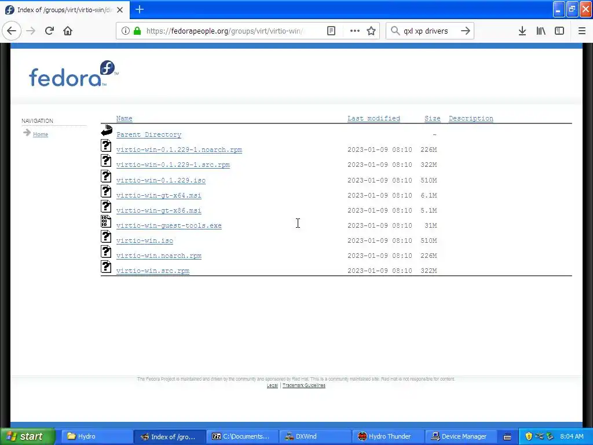This screenshot has height=445, width=593.
Task: Open the virtio-win.src.rpm link
Action: (152, 271)
